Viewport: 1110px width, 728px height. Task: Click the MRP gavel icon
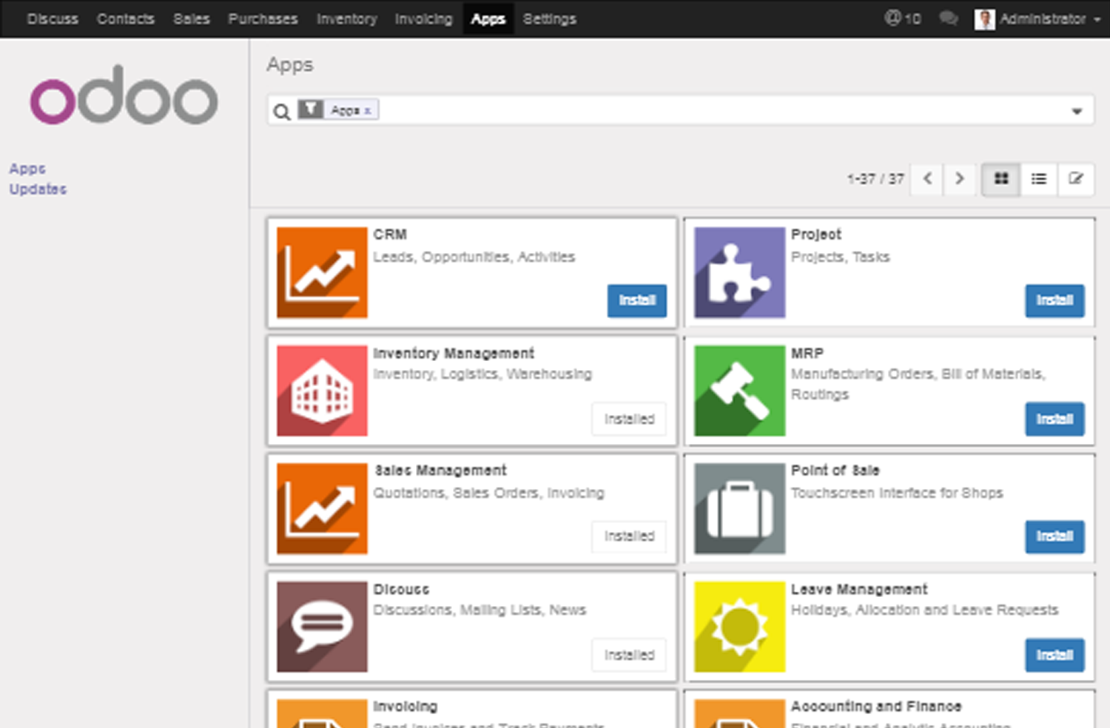(739, 391)
